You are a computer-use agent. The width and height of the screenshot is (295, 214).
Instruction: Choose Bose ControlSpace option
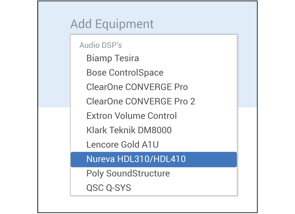pos(125,73)
